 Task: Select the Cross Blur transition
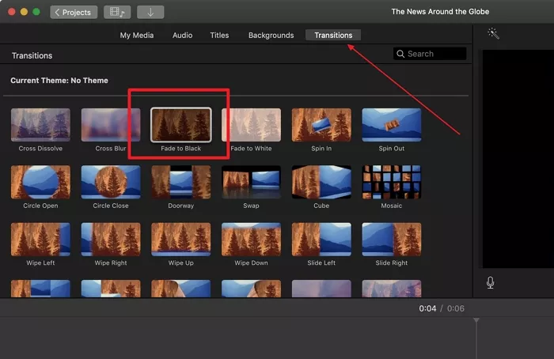[111, 125]
